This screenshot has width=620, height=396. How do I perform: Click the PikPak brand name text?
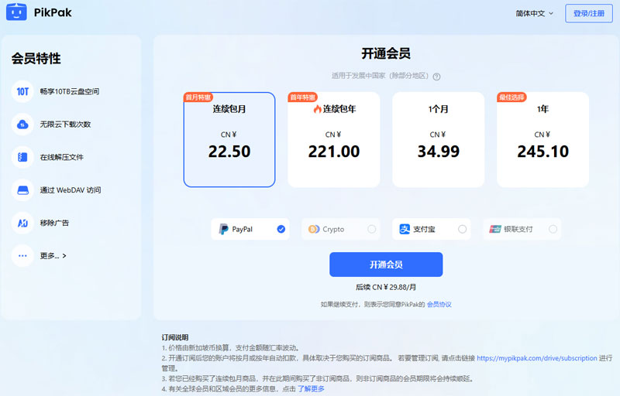click(53, 12)
